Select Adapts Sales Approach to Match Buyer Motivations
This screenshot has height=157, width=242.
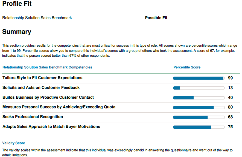tap(51, 126)
